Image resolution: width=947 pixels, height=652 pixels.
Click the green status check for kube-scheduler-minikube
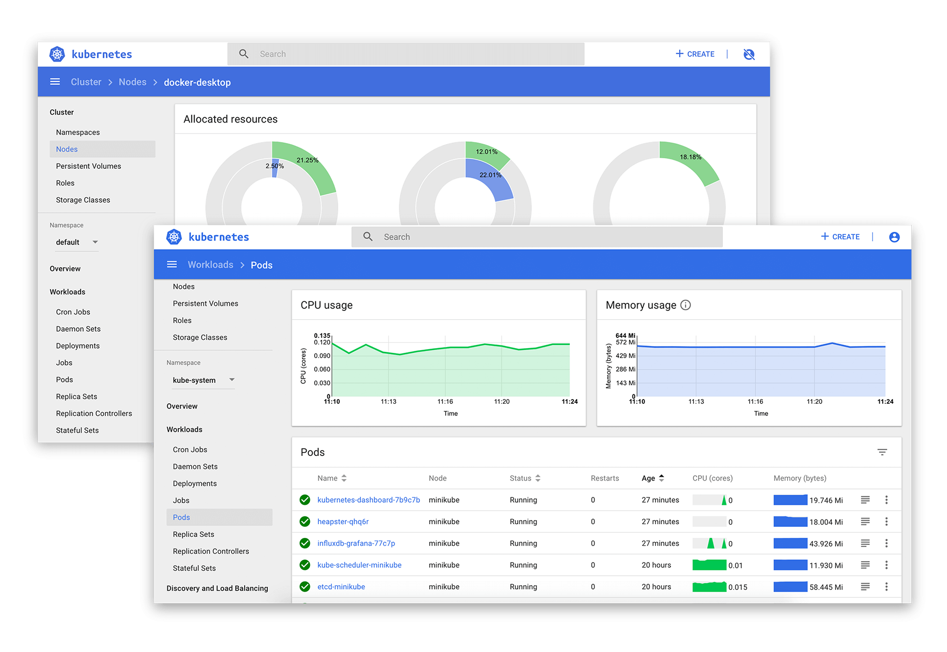tap(305, 565)
